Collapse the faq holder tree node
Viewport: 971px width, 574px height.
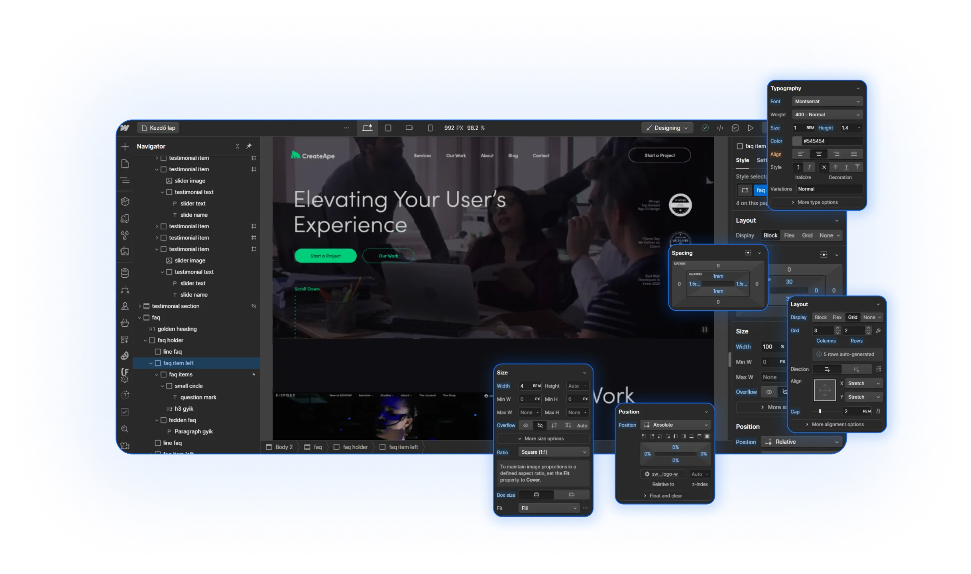pos(145,341)
